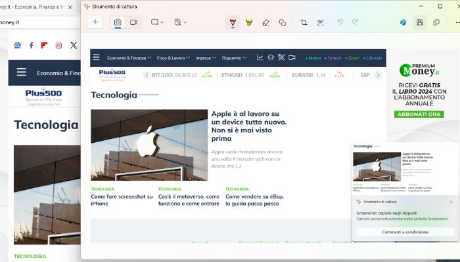460x262 pixels.
Task: Switch to screenshot (camera) mode
Action: click(x=118, y=22)
